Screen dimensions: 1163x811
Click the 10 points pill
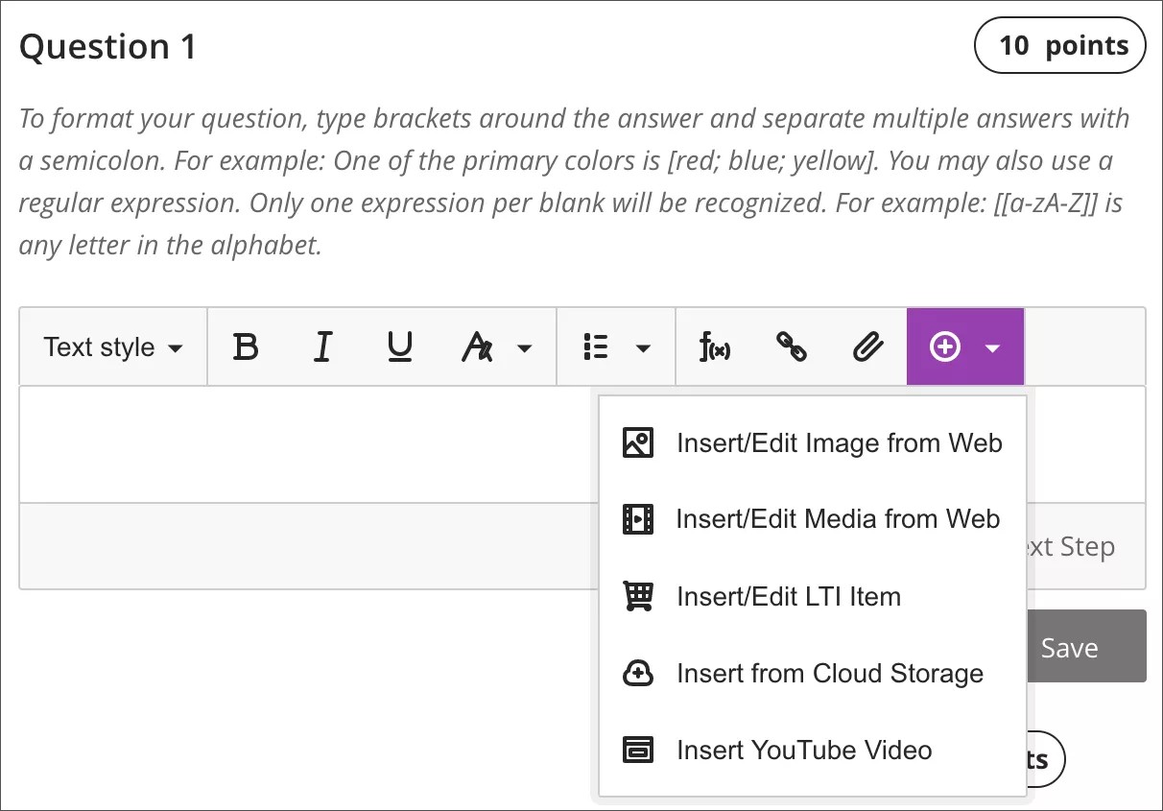[1060, 45]
